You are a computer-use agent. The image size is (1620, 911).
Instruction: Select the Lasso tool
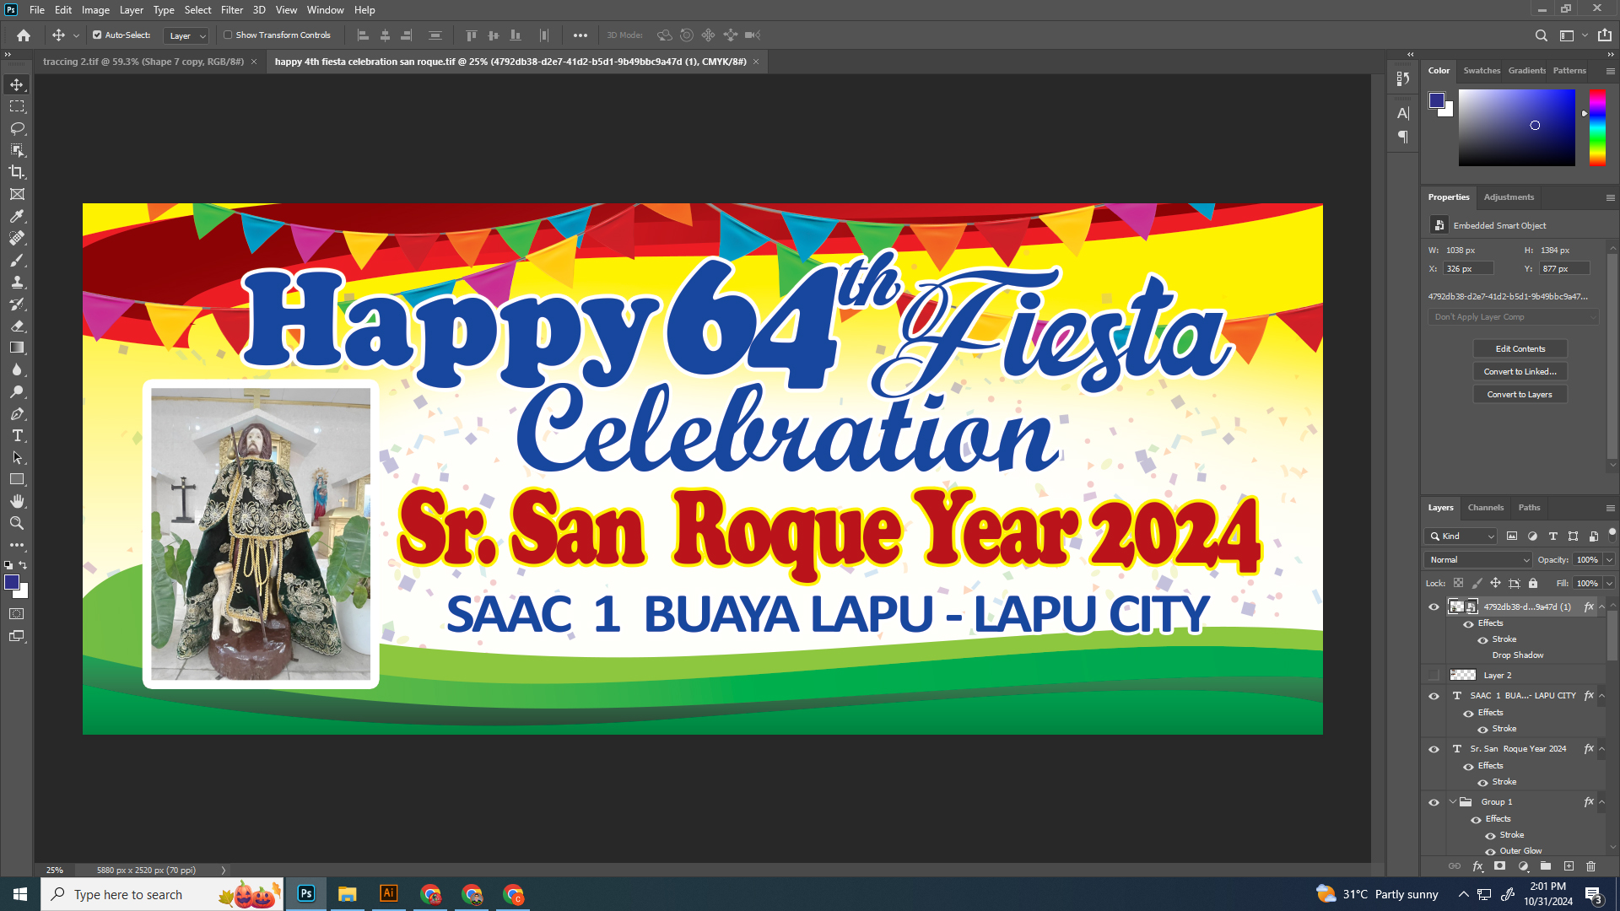pos(17,128)
